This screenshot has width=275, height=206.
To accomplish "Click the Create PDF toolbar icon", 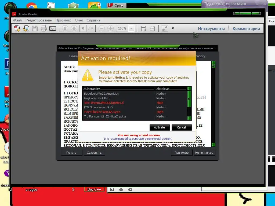I will pyautogui.click(x=17, y=28).
